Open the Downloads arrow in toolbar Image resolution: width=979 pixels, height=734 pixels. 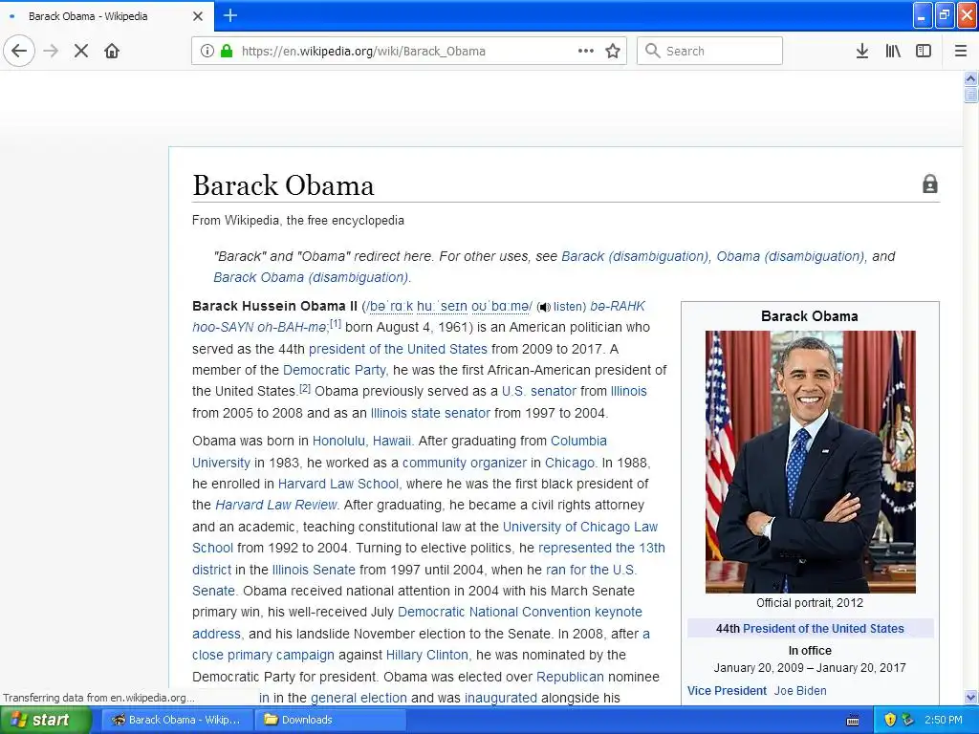[x=861, y=51]
